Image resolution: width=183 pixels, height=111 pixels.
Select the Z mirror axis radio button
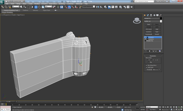pyautogui.click(x=156, y=60)
